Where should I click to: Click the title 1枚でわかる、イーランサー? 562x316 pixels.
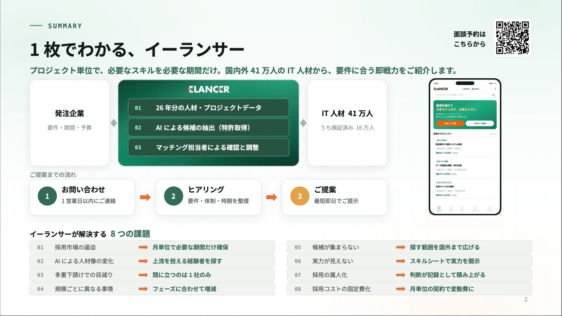point(137,50)
